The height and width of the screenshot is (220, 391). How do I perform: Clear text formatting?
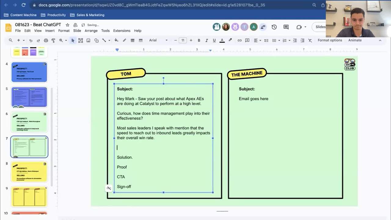point(310,40)
